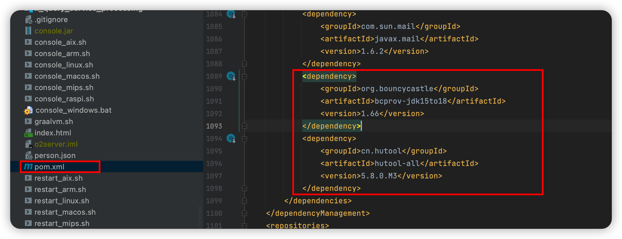Click the console_windows.bat file icon
The height and width of the screenshot is (239, 622).
tap(28, 110)
